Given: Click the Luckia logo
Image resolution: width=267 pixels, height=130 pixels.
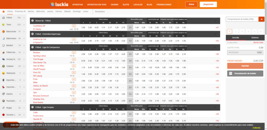Looking at the screenshot, I should [59, 4].
